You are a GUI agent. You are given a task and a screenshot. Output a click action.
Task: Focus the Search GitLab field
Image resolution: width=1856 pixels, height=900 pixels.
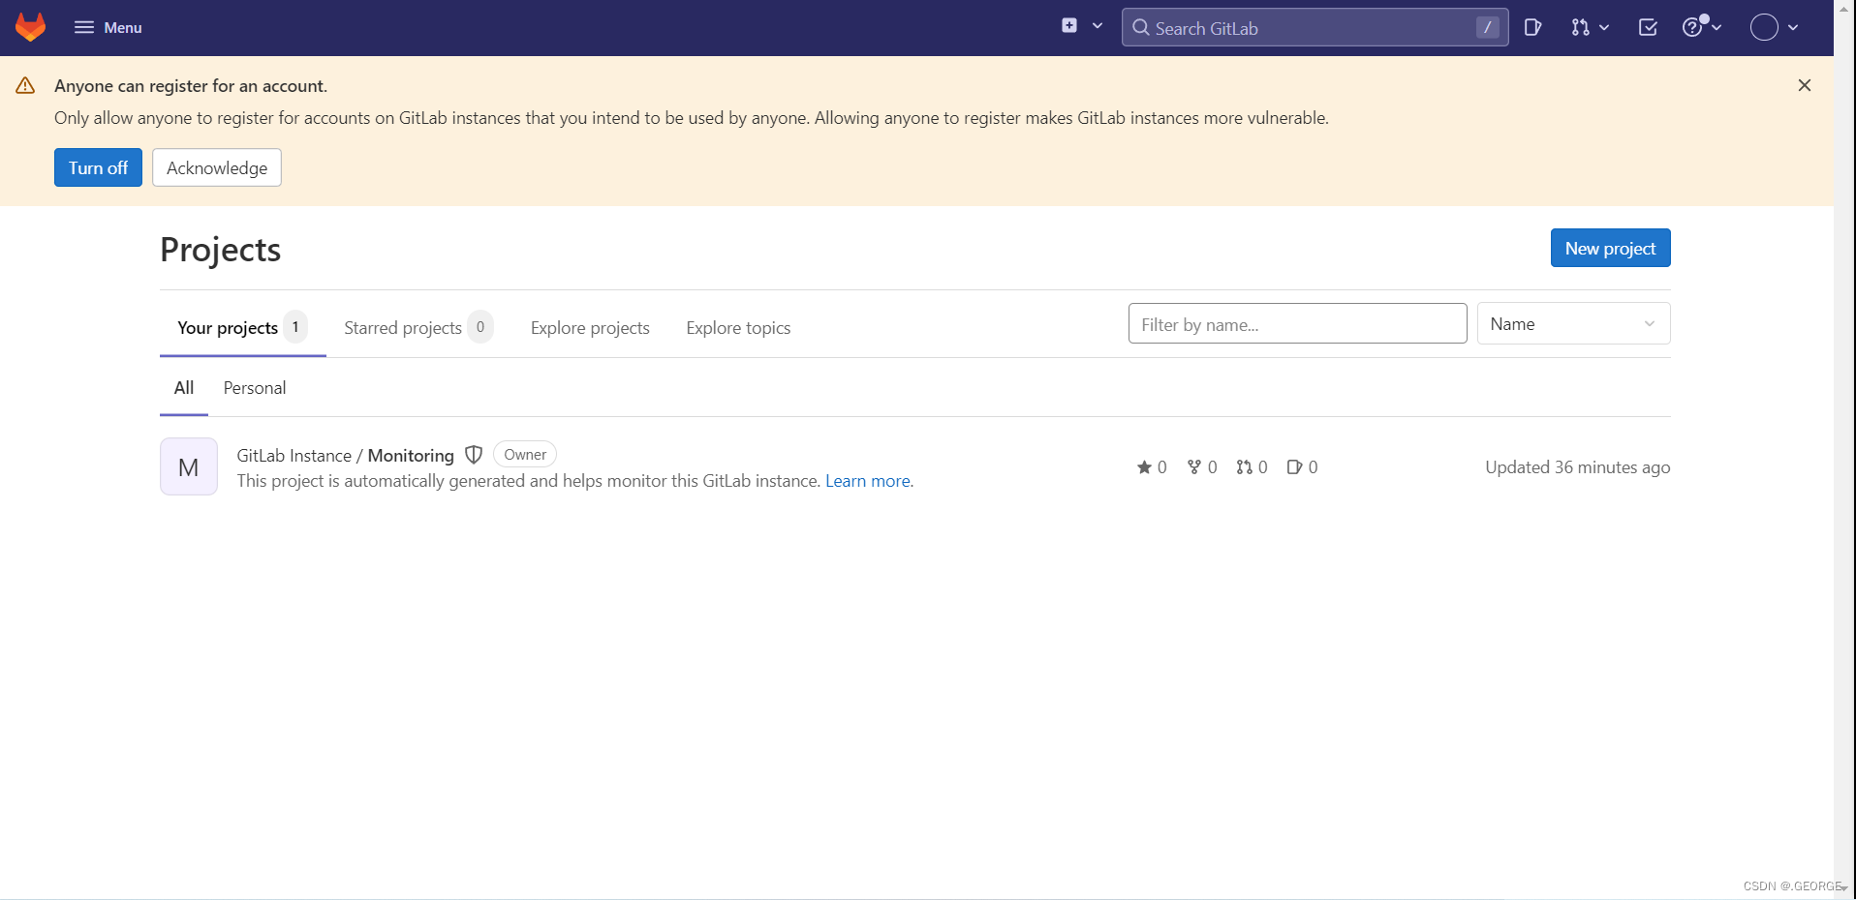[1315, 27]
